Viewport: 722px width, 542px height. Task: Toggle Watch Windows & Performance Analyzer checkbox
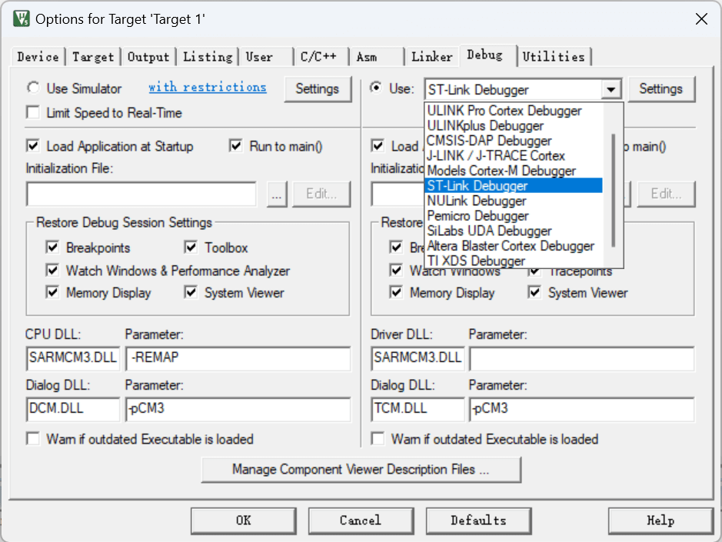click(52, 270)
